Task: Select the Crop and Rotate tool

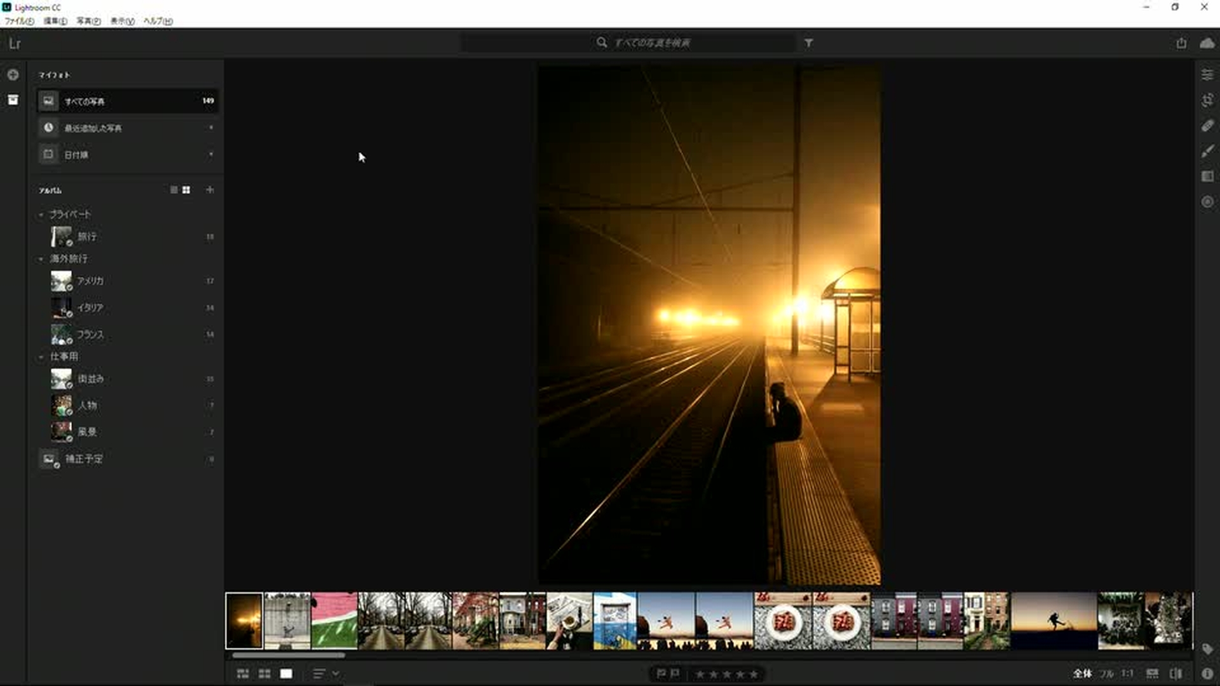Action: coord(1207,100)
